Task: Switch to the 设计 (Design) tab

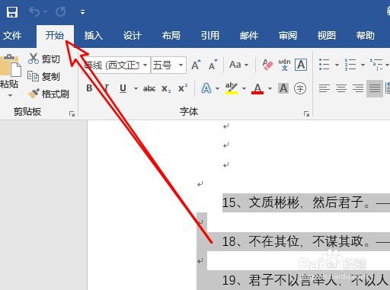Action: [133, 35]
